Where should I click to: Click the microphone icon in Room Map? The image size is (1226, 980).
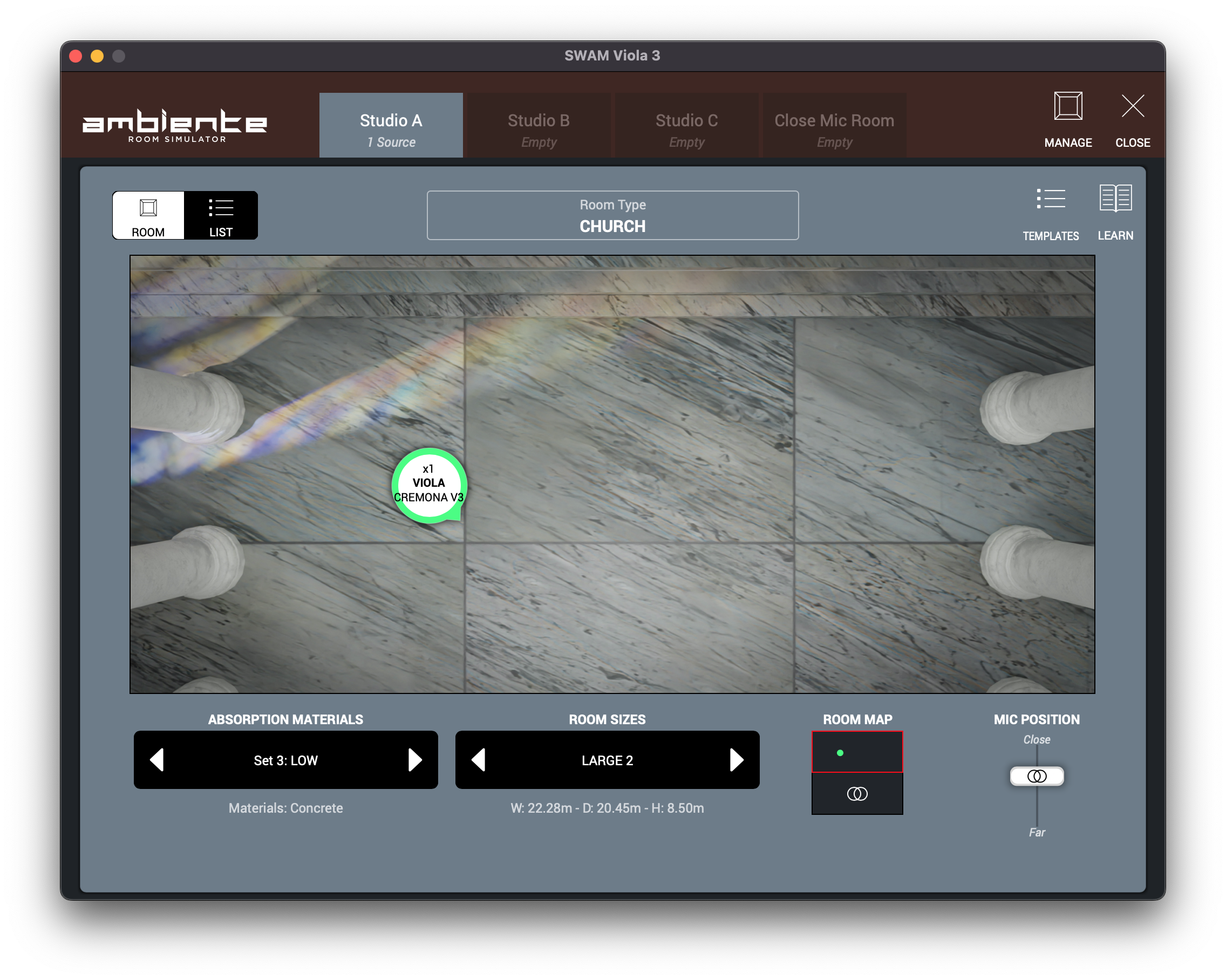pos(857,793)
